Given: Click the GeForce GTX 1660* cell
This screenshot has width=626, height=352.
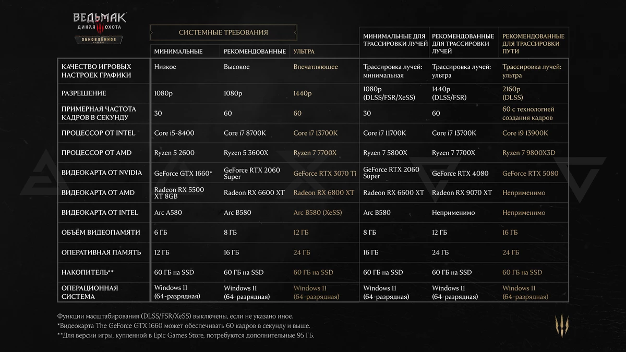Looking at the screenshot, I should click(183, 173).
